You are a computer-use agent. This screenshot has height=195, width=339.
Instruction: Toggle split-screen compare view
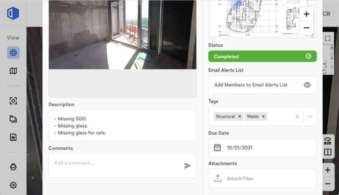point(328,152)
